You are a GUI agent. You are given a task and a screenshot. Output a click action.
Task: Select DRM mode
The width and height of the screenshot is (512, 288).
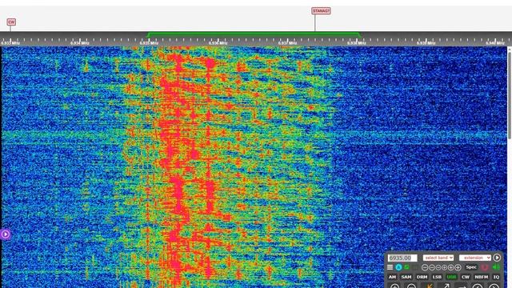pyautogui.click(x=422, y=277)
